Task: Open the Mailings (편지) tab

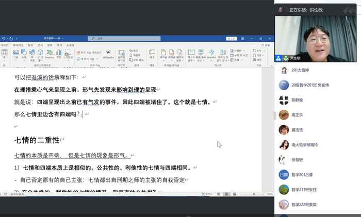Action: pos(40,45)
